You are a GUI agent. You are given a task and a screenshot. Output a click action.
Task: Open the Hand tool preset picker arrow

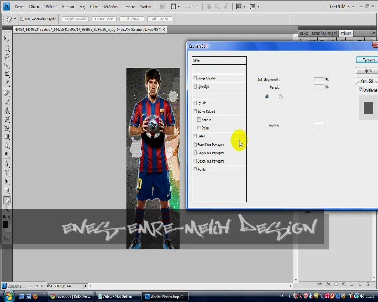point(15,19)
